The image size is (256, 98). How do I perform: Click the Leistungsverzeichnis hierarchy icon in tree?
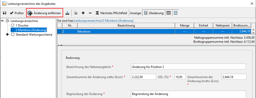pos(8,21)
